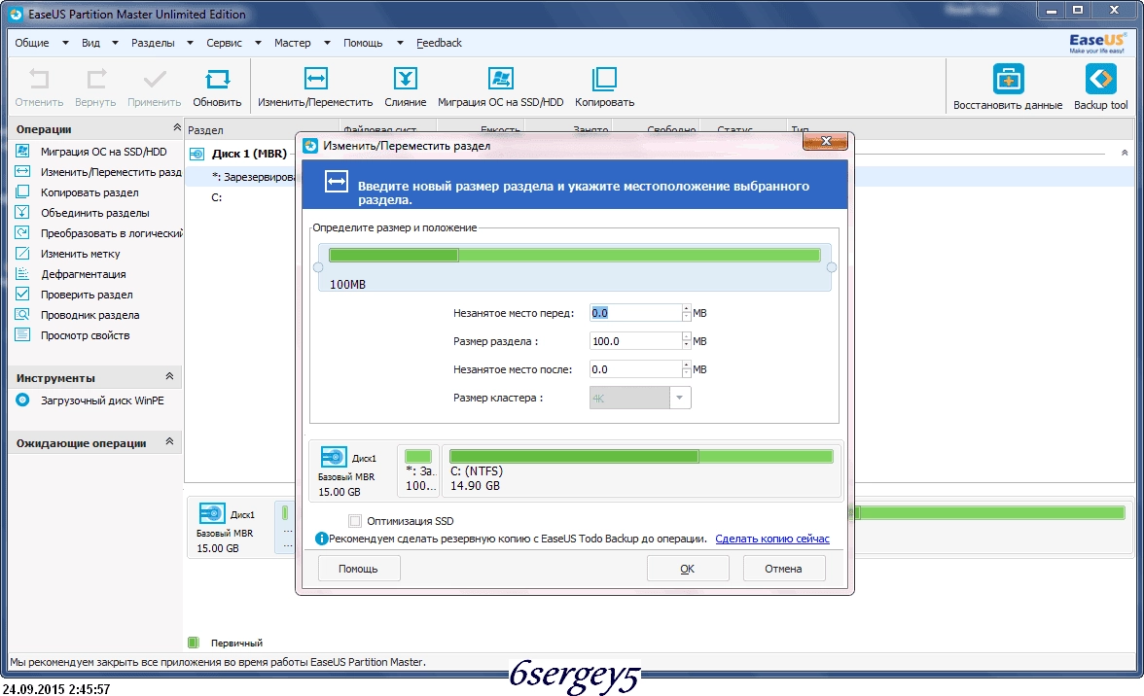The image size is (1144, 696).
Task: Click the Redo (Вернуть) toolbar icon
Action: tap(95, 79)
